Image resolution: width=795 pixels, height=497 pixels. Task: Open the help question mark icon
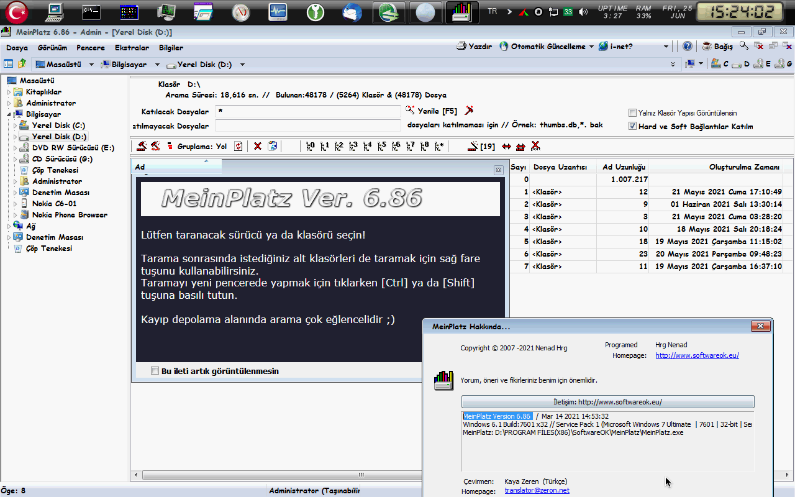(x=688, y=47)
